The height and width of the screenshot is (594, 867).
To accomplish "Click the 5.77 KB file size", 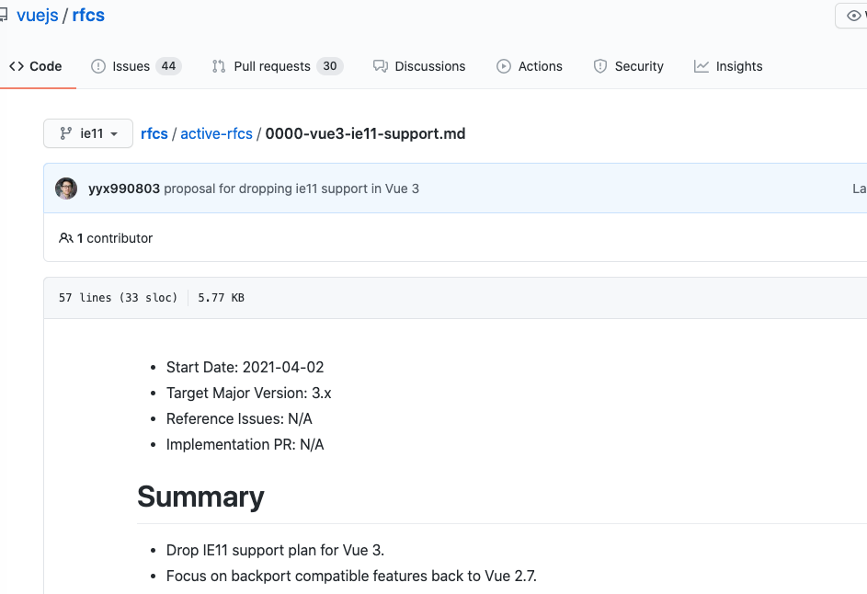I will click(x=222, y=298).
